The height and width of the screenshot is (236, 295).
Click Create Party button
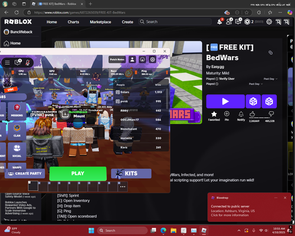[25, 173]
